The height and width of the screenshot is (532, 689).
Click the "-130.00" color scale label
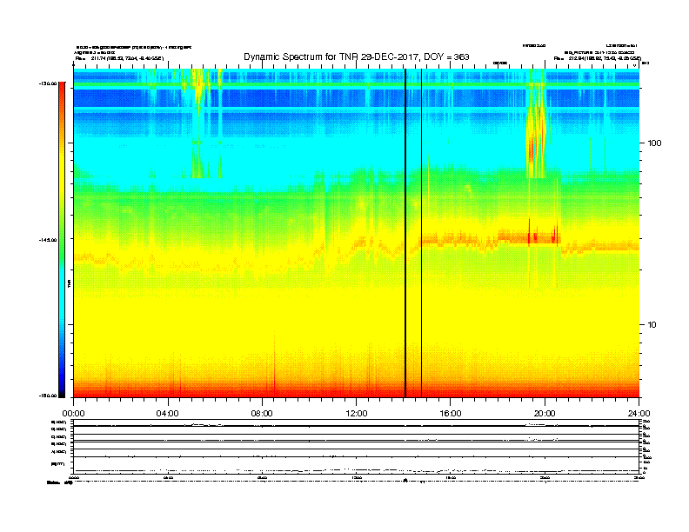coord(48,83)
